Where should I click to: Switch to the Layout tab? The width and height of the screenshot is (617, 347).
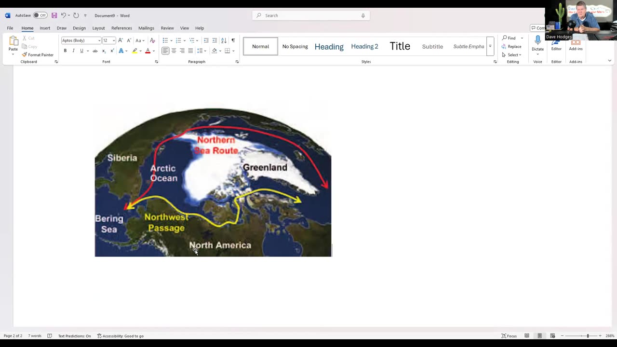[98, 28]
